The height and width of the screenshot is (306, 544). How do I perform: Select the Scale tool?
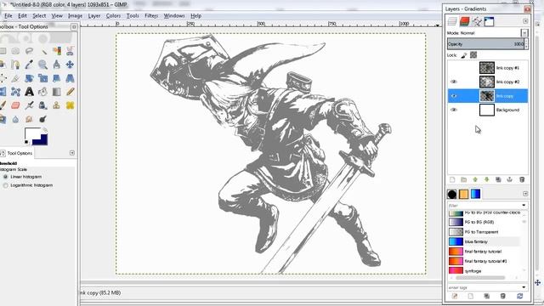tap(43, 78)
